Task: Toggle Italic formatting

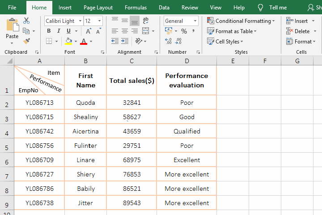Action: tap(59, 31)
